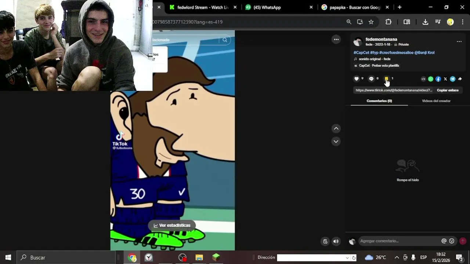
Task: Share the video to X
Action: click(445, 79)
